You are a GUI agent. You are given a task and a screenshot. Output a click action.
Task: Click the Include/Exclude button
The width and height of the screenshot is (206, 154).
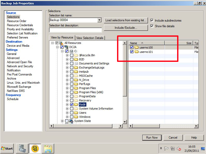[x=126, y=28]
